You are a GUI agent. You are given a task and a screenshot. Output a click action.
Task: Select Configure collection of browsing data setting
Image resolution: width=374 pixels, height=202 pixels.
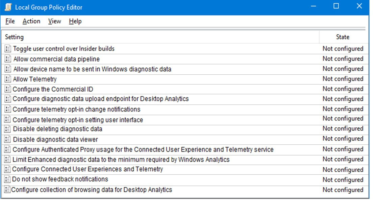tap(92, 190)
